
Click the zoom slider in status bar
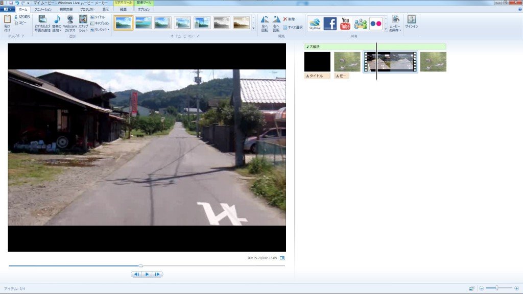tap(496, 288)
